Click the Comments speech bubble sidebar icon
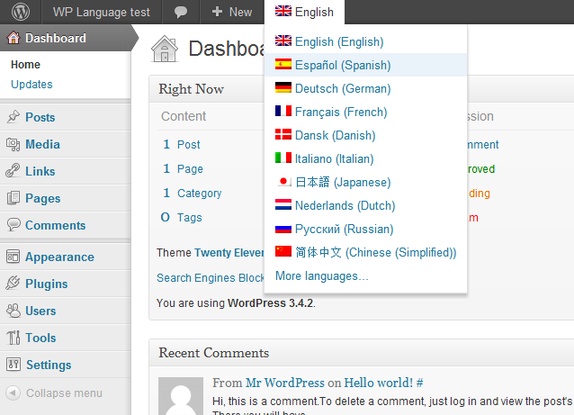Screen dimensions: 574x415 (13, 224)
